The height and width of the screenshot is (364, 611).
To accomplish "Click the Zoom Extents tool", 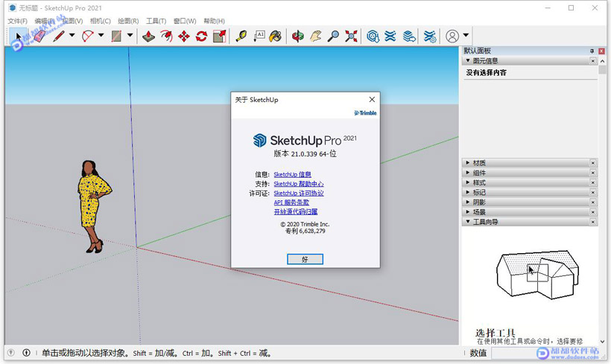I will (351, 36).
